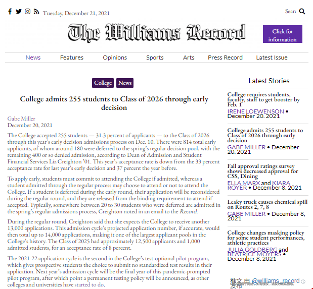This screenshot has height=289, width=313.
Task: Open the Latest Issue menu item
Action: point(272,57)
